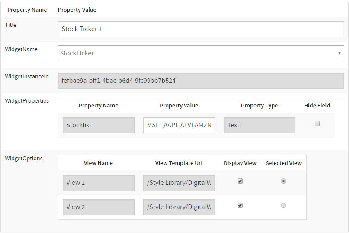
Task: Select the View 1 Selected View radio button
Action: coord(283,181)
